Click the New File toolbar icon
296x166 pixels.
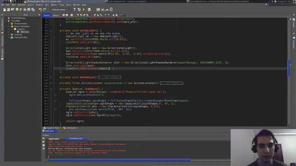[4, 10]
